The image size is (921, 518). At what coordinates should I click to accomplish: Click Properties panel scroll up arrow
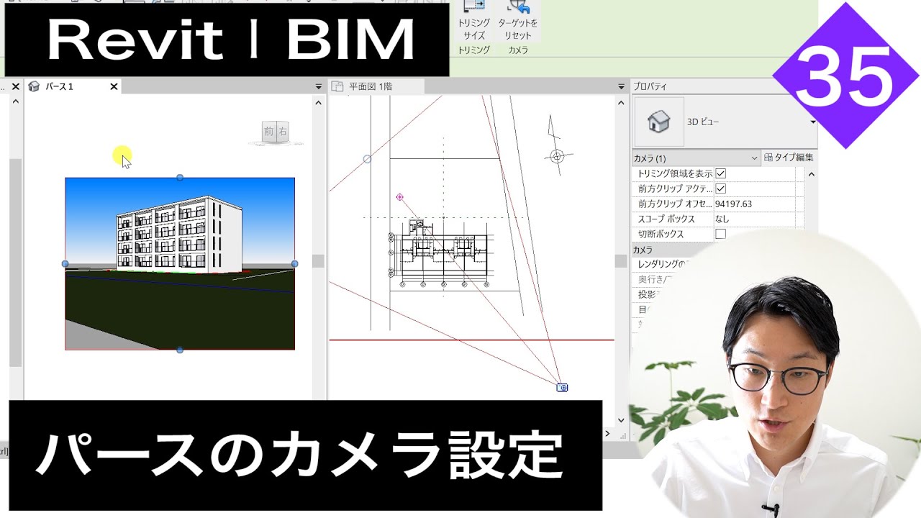point(811,174)
